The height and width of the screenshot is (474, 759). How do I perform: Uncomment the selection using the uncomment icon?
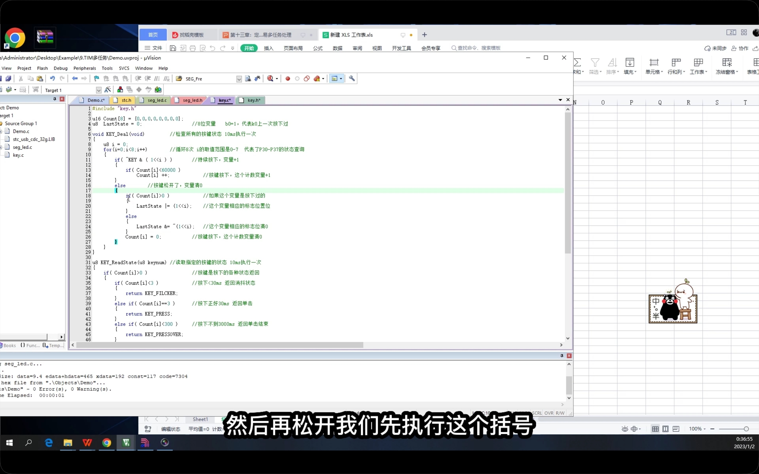167,79
